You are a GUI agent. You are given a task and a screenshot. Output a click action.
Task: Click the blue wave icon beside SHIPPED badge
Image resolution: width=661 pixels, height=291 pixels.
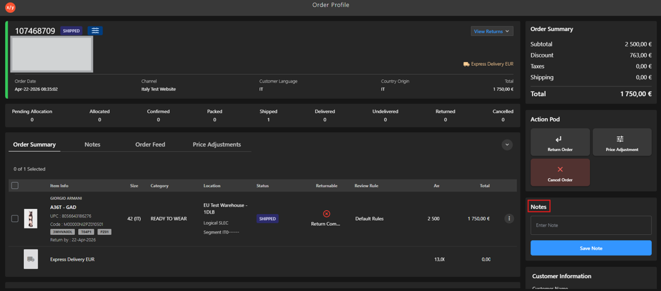[96, 31]
